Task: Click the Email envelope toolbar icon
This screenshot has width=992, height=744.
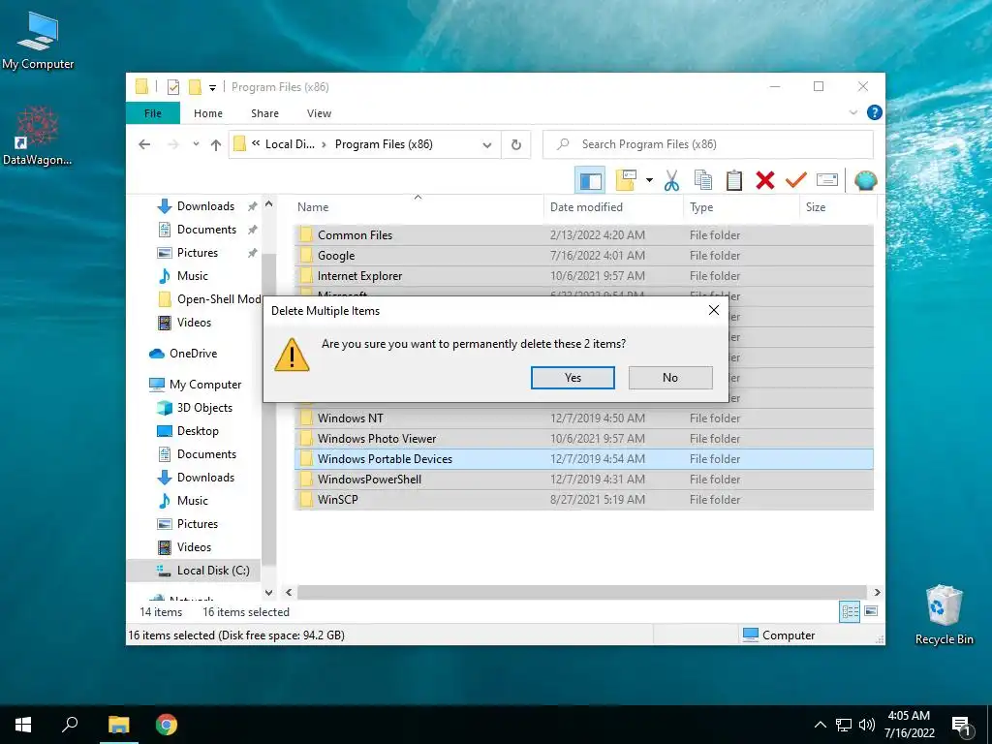Action: [827, 180]
